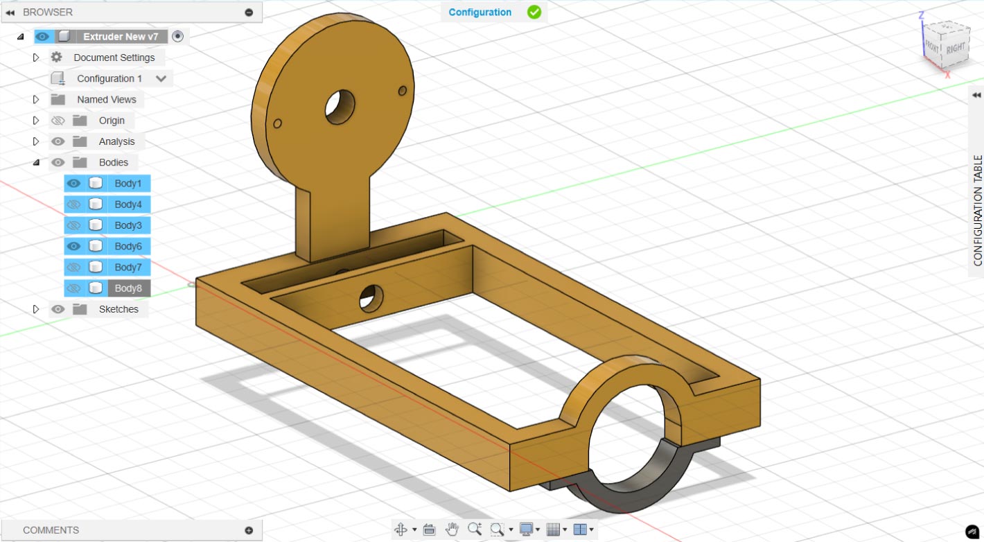Show Body8 using its eye icon

coord(73,288)
